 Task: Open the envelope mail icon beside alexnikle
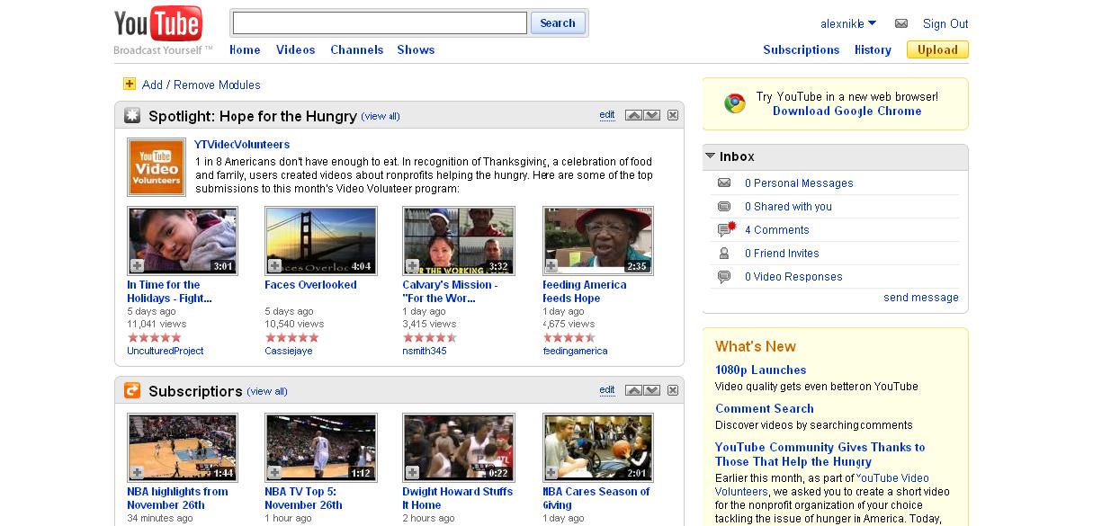901,23
